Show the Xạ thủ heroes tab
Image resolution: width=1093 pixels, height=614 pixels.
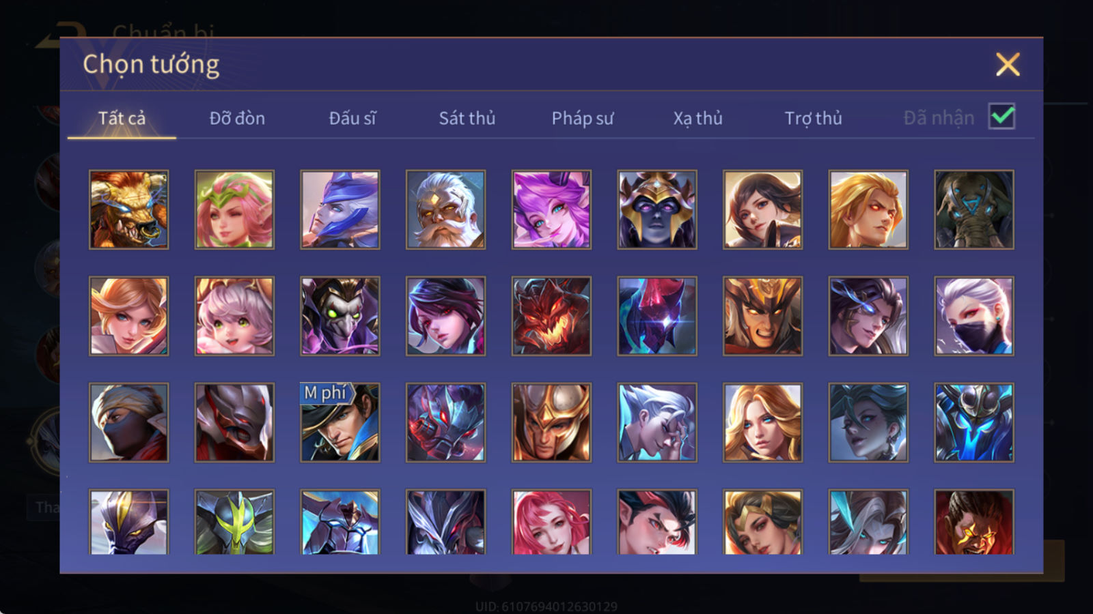pyautogui.click(x=697, y=118)
